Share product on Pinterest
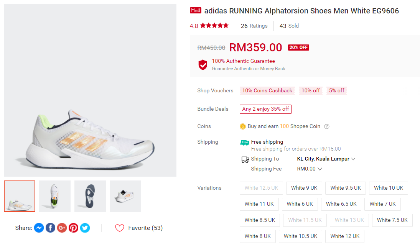This screenshot has height=246, width=420. [73, 228]
